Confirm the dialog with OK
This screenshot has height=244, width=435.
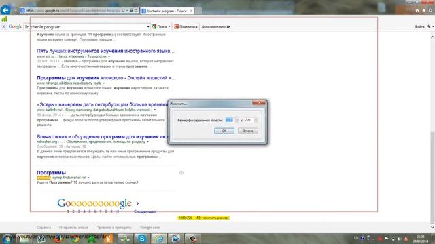(224, 131)
